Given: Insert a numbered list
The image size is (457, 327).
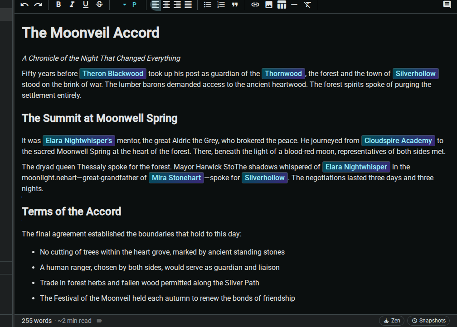Looking at the screenshot, I should point(221,5).
